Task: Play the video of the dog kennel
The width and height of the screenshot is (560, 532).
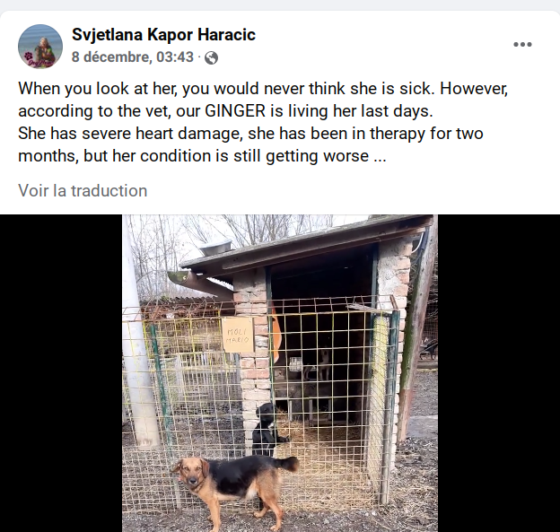Action: pyautogui.click(x=280, y=373)
